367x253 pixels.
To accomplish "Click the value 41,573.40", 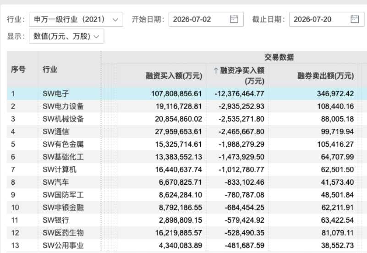I will (x=337, y=182).
